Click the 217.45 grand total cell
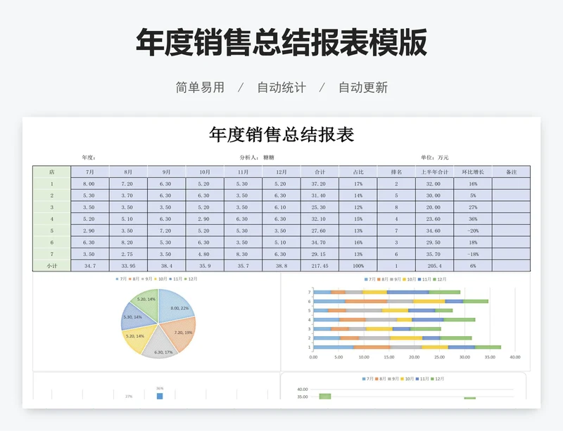 pyautogui.click(x=320, y=266)
